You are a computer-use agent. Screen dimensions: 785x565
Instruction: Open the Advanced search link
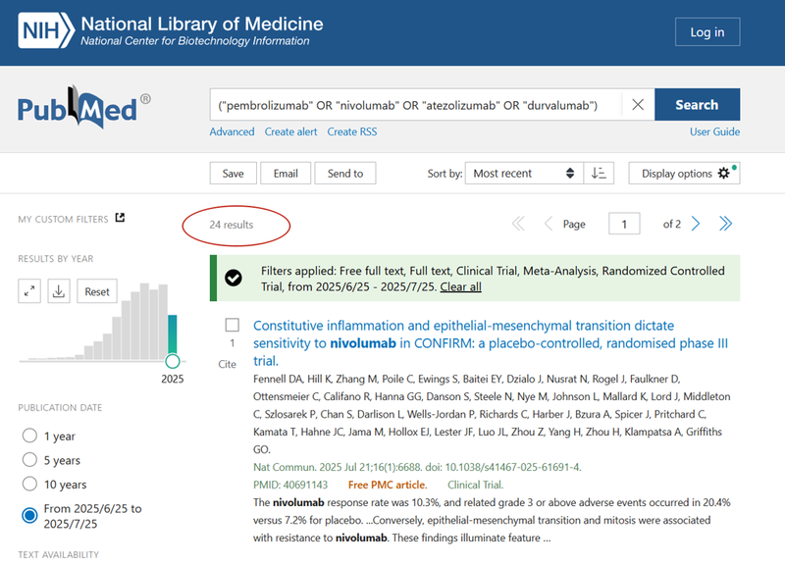pos(232,131)
